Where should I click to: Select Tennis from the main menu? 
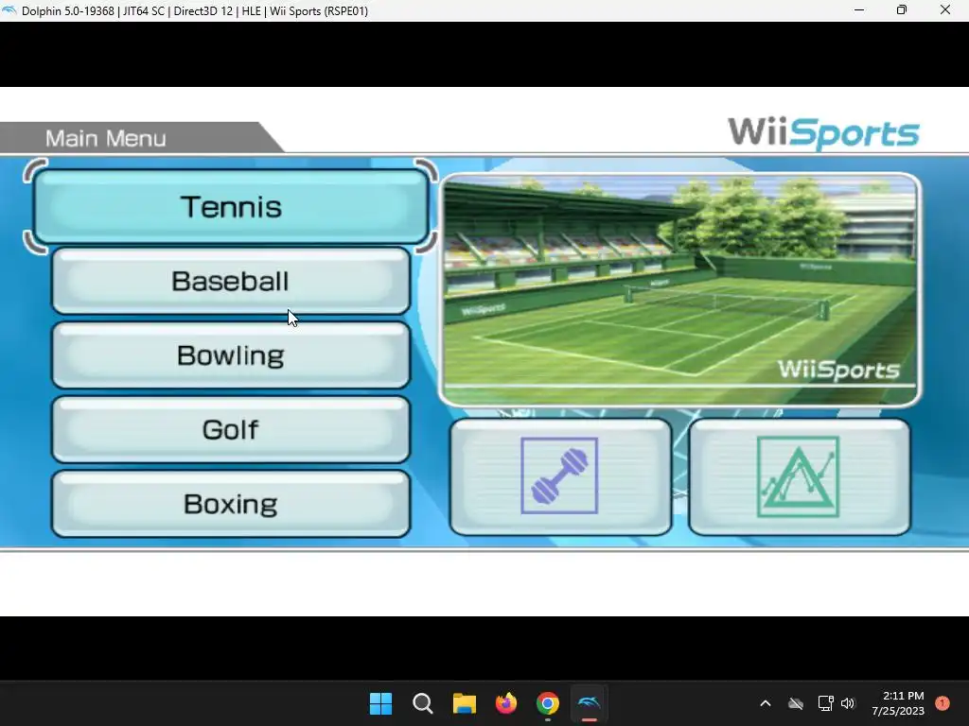[231, 207]
